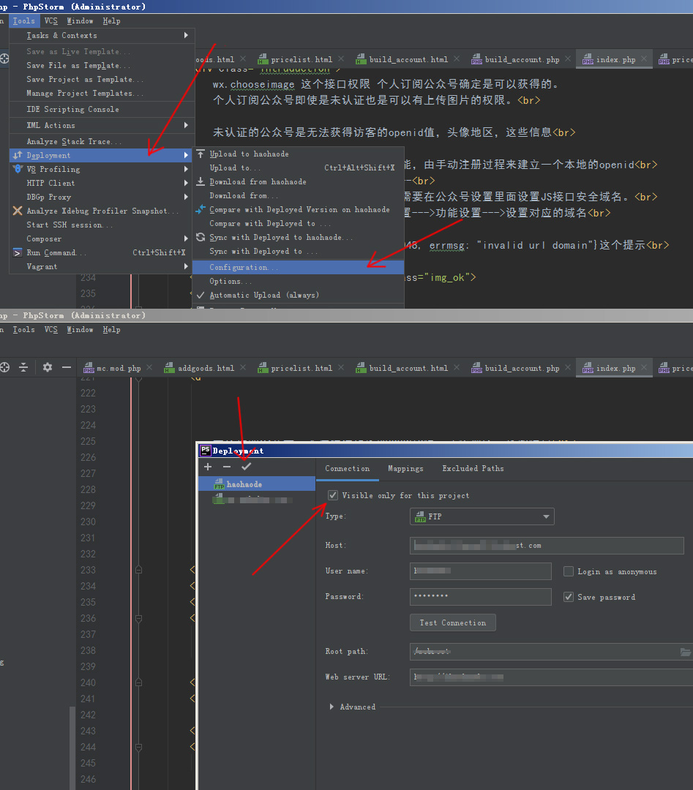Open the Type FTP dropdown
Viewport: 693px width, 790px height.
482,516
